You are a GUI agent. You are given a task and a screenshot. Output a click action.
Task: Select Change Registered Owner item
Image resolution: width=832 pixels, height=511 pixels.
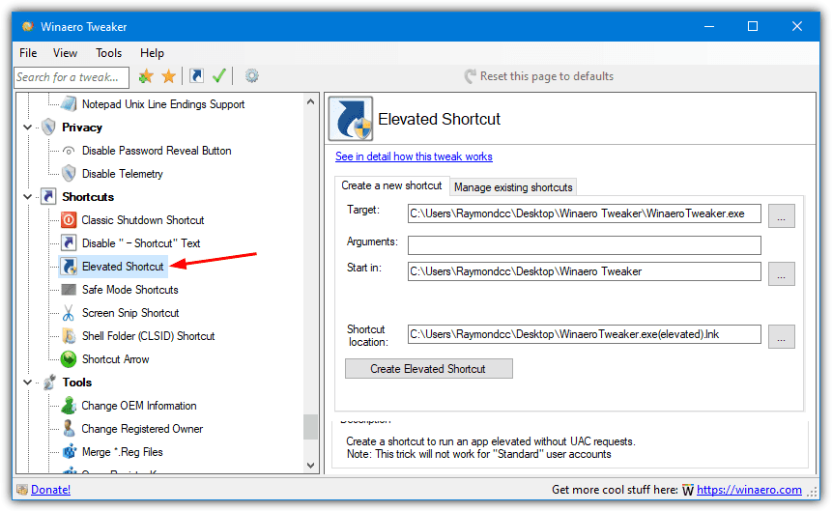(x=142, y=429)
